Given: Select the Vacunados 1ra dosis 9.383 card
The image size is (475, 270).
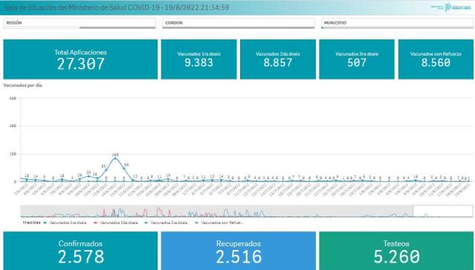Looking at the screenshot, I should point(198,60).
